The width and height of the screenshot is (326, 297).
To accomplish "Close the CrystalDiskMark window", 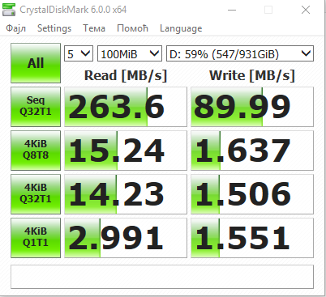I will (x=306, y=10).
